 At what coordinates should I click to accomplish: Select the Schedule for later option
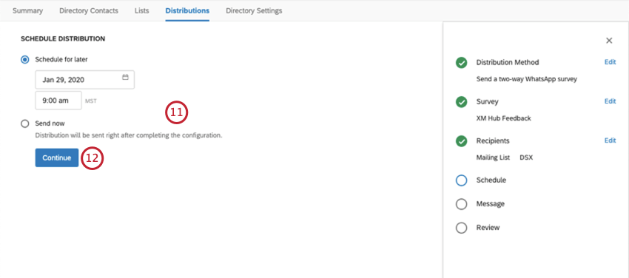pyautogui.click(x=25, y=59)
